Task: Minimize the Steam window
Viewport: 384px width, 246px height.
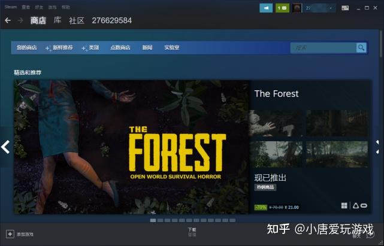Action: point(358,9)
